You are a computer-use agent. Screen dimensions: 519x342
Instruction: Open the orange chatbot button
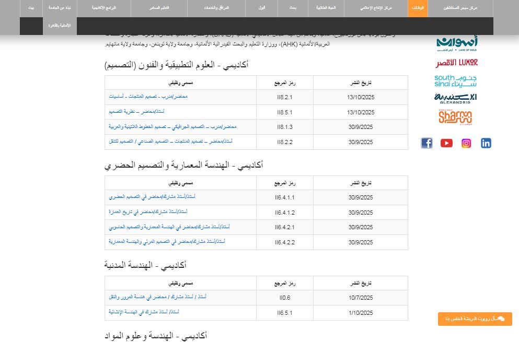475,319
